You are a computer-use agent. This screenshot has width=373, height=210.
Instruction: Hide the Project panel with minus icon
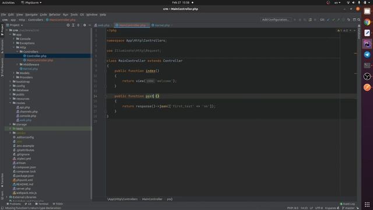(90, 25)
